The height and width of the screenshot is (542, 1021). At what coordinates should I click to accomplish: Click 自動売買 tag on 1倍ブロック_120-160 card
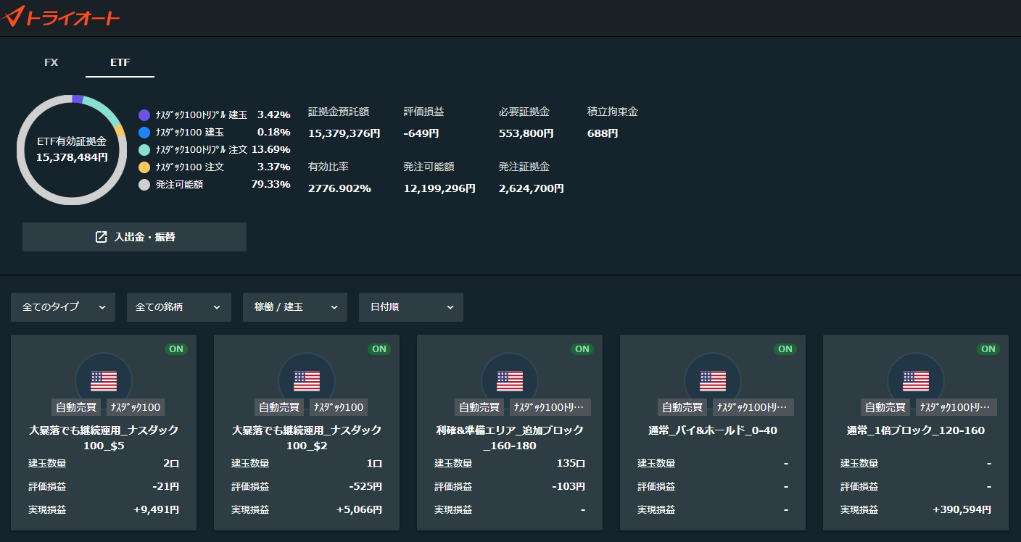coord(887,407)
